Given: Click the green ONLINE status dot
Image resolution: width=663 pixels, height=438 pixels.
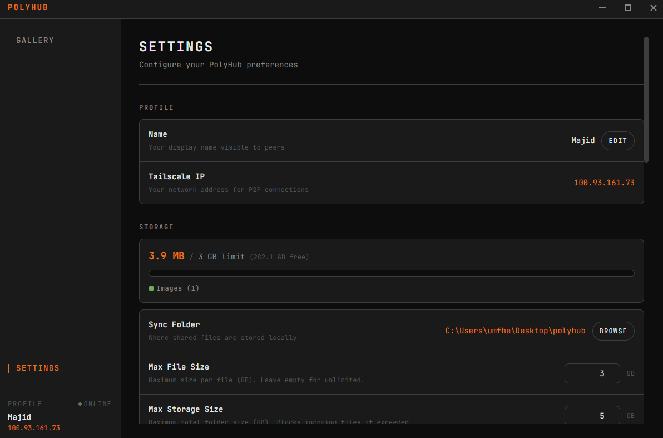Looking at the screenshot, I should pos(79,403).
